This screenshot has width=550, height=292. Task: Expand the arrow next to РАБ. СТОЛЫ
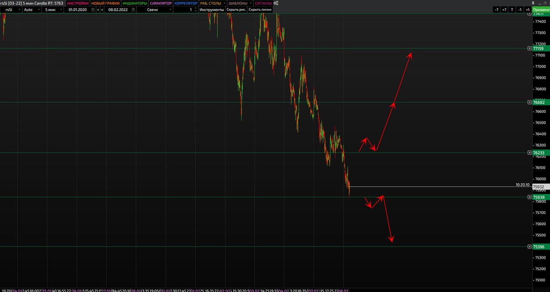click(224, 3)
